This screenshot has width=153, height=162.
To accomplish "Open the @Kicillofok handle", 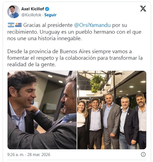I will point(31,15).
